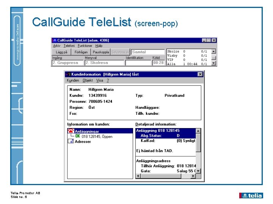Open the Hjälp menu
Image resolution: width=273 pixels, height=204 pixels.
click(x=99, y=46)
